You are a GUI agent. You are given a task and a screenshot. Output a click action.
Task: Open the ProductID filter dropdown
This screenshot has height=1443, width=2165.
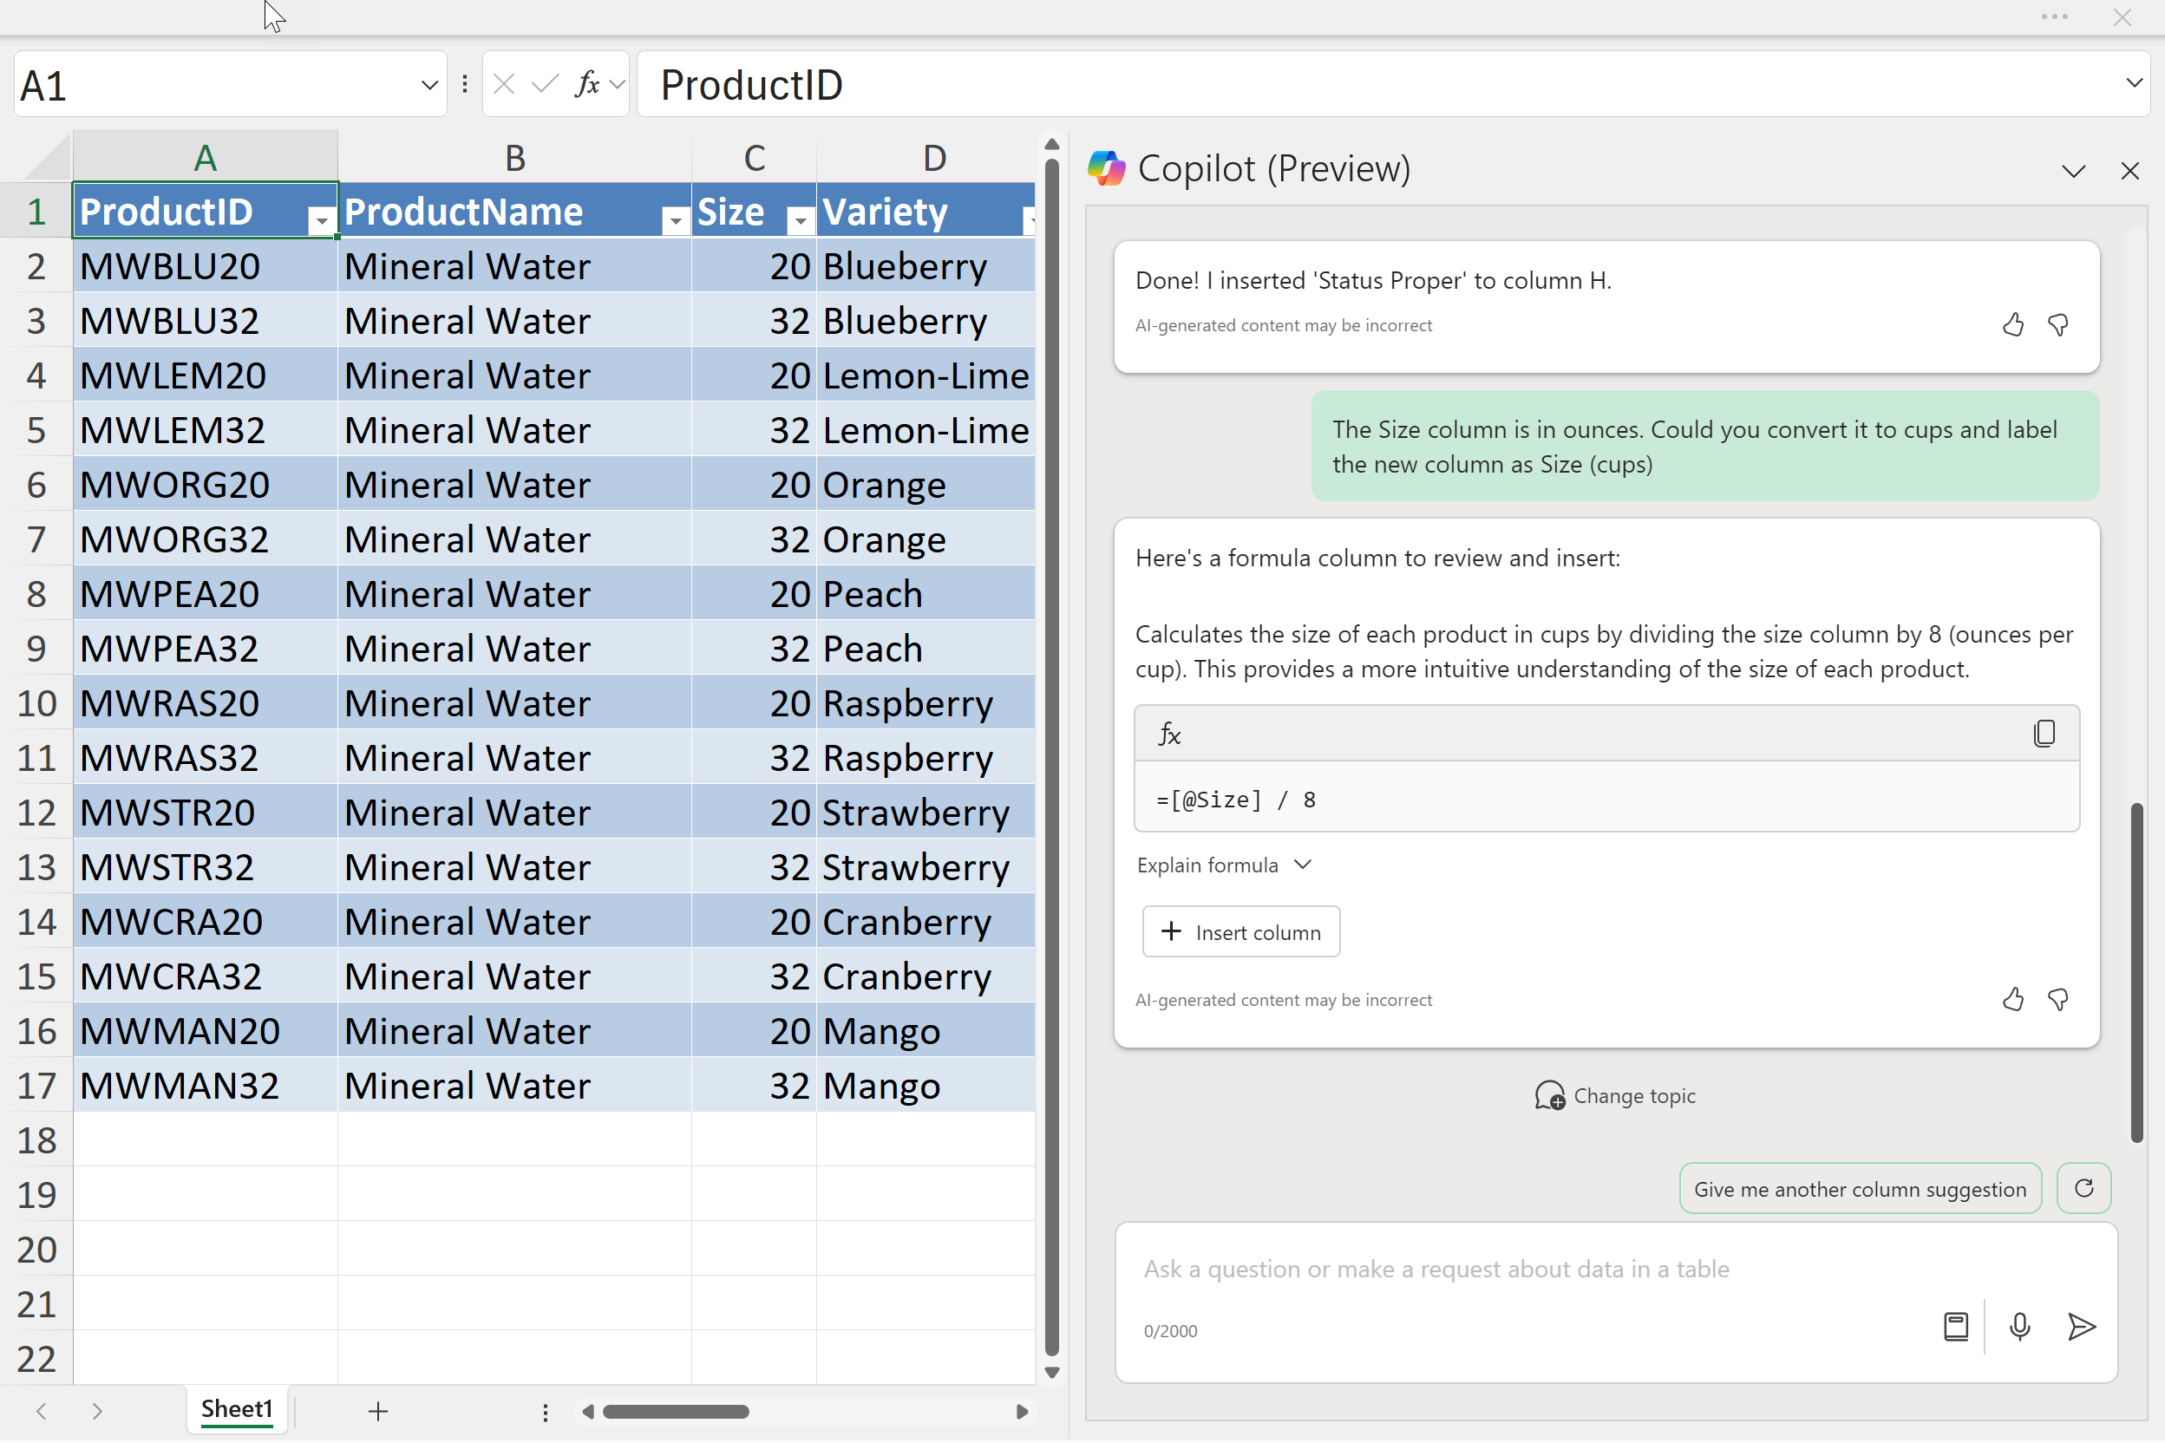pyautogui.click(x=321, y=219)
